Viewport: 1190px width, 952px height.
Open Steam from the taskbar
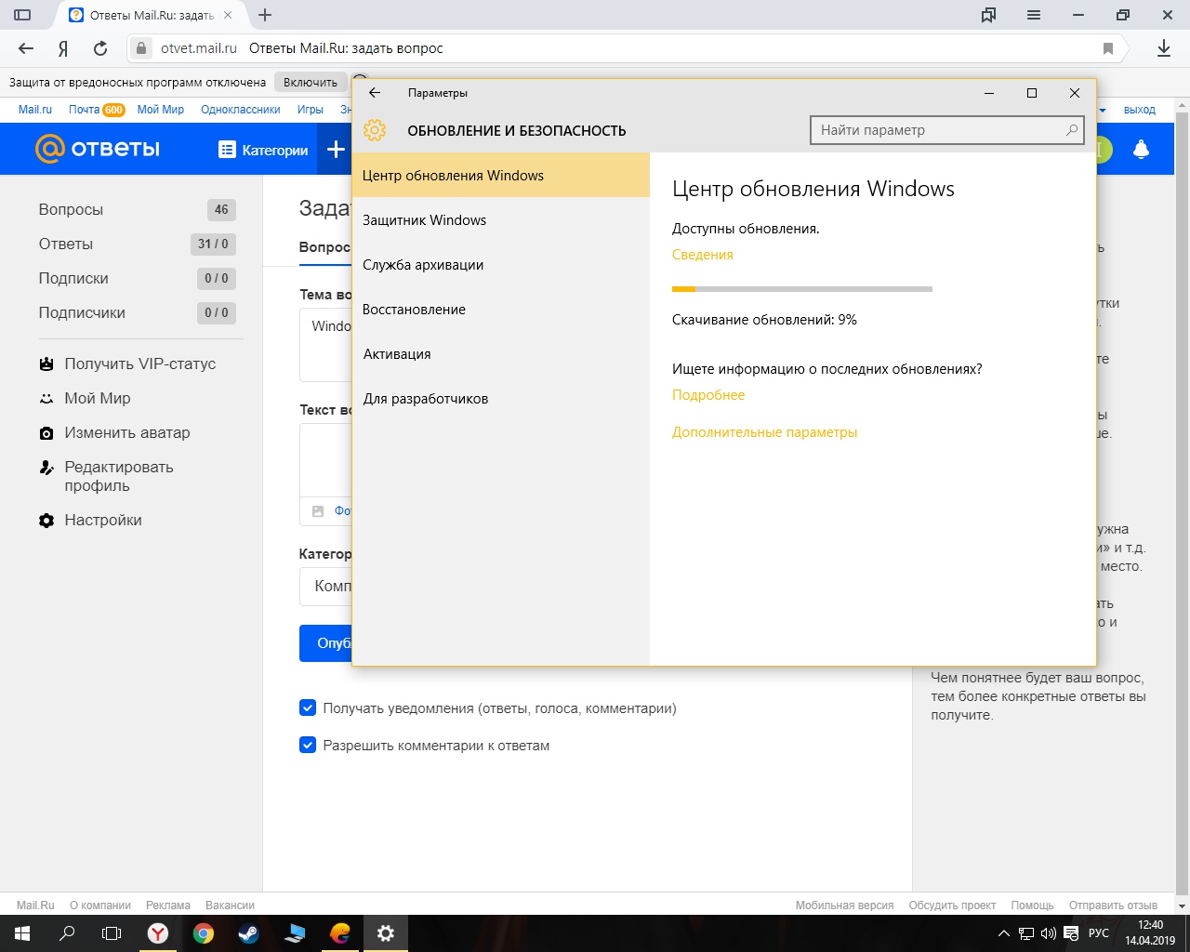pos(248,933)
